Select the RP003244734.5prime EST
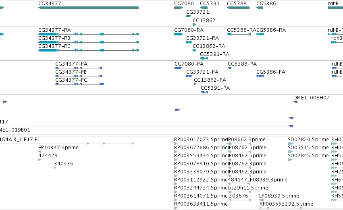The image size is (343, 210). pyautogui.click(x=176, y=192)
